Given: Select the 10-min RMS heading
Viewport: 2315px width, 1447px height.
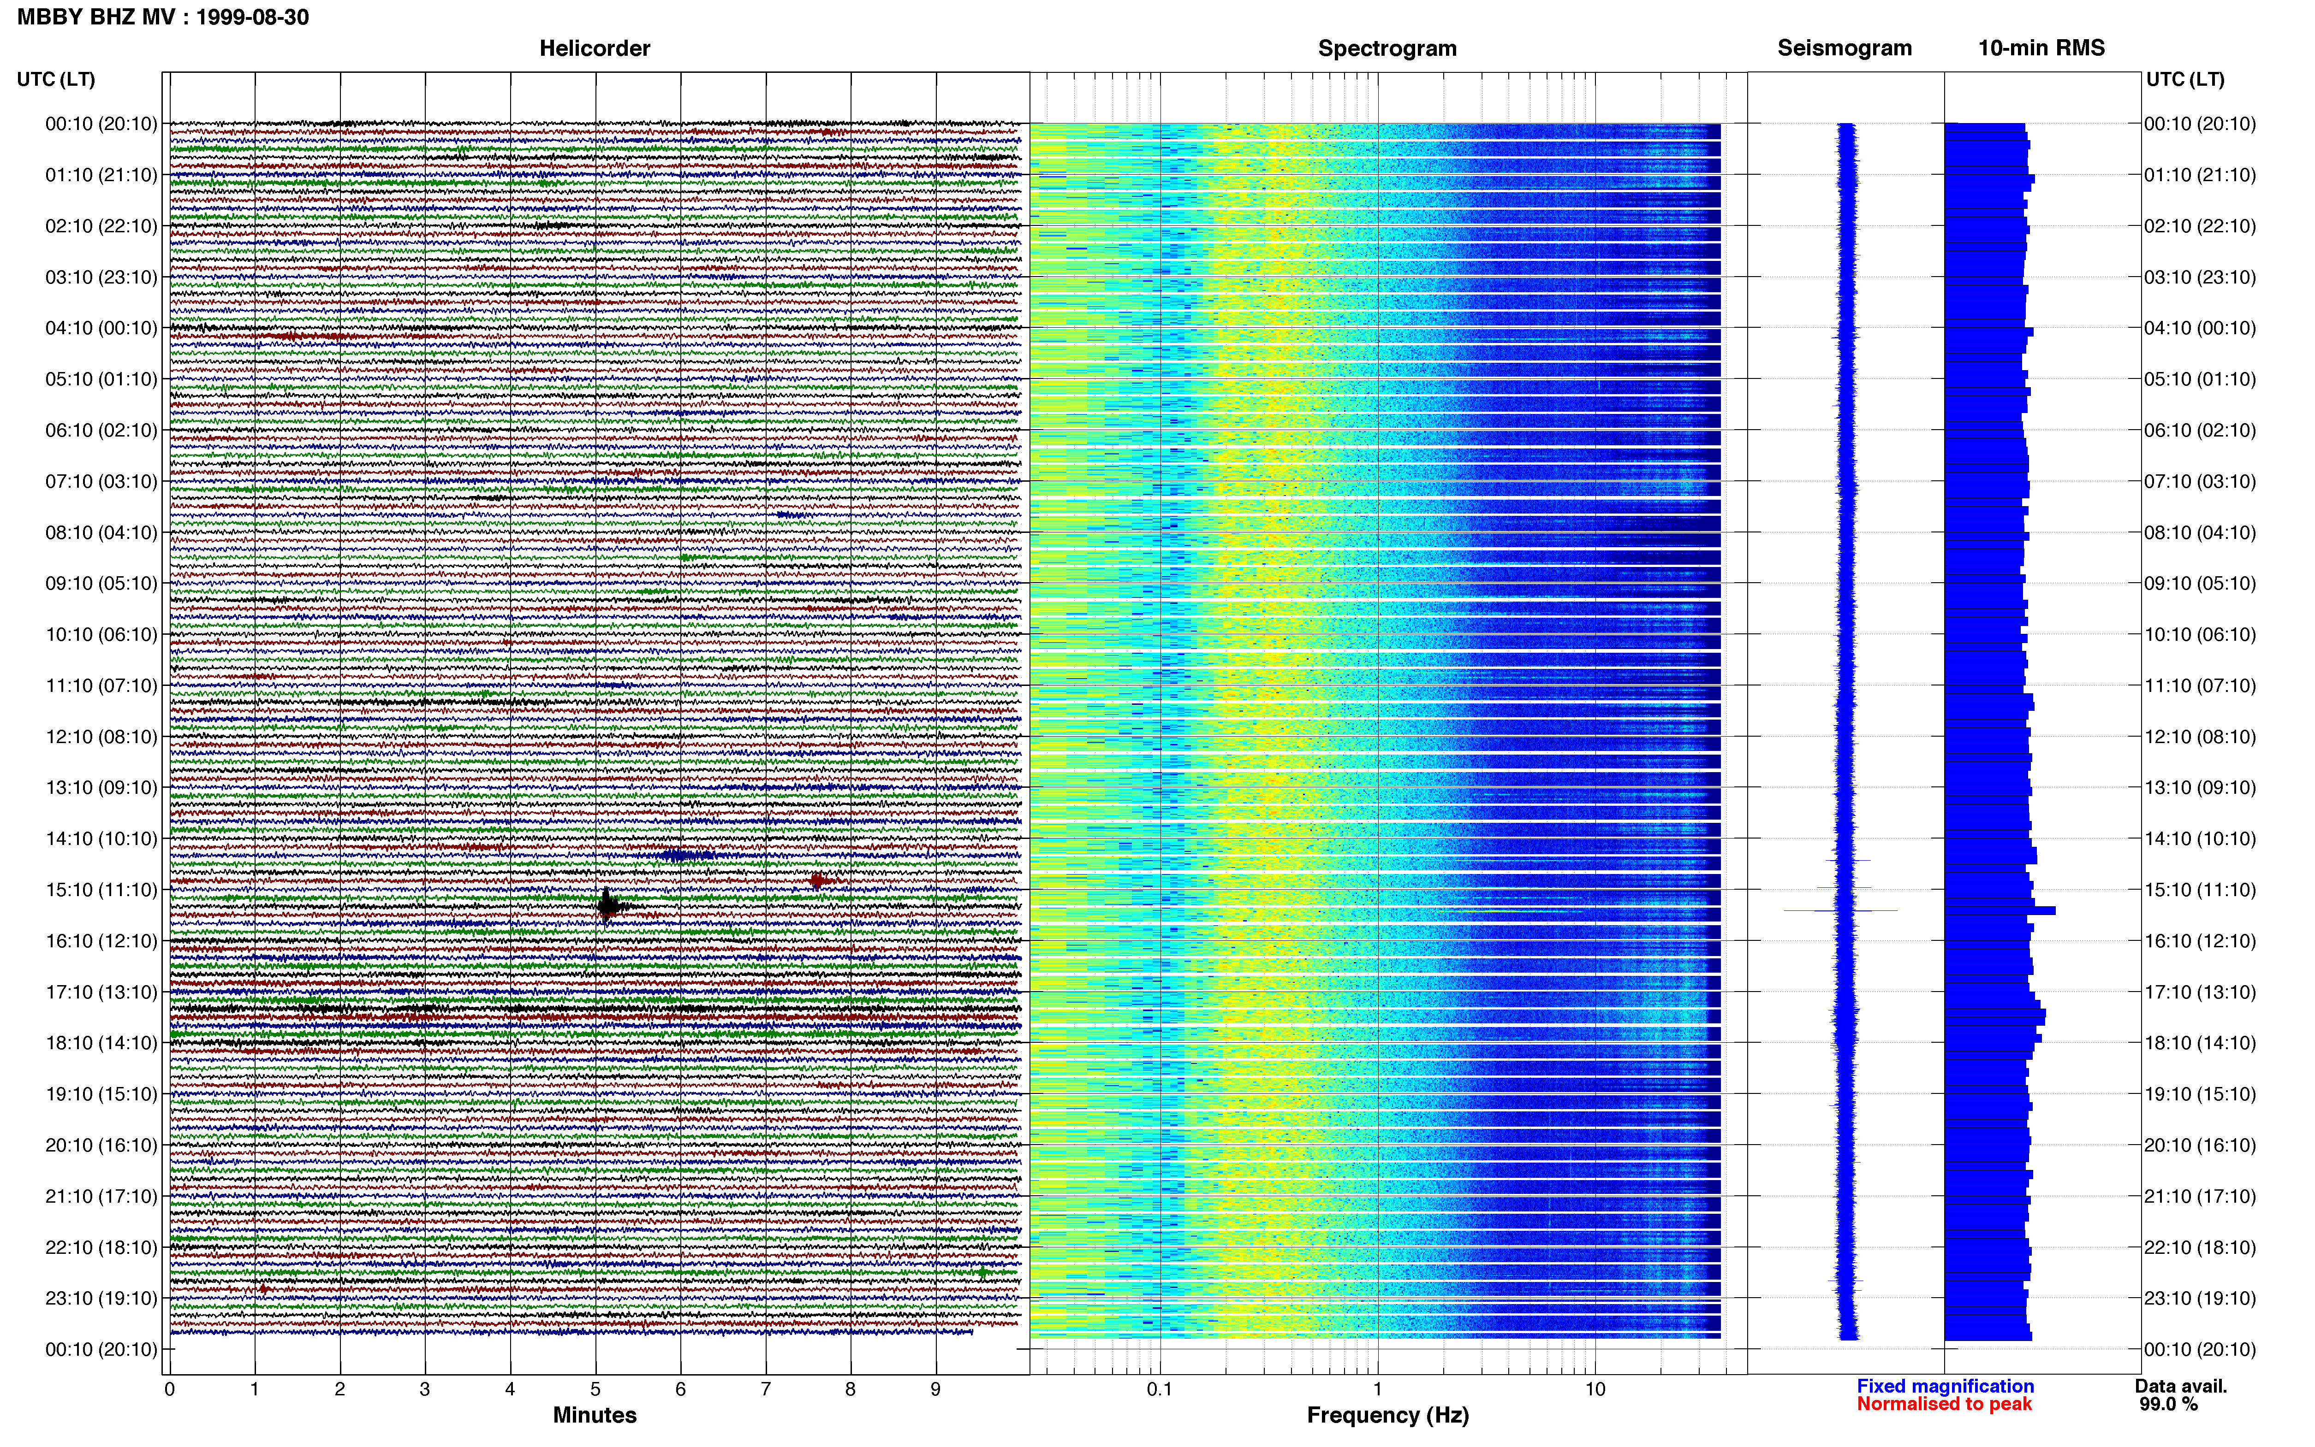Looking at the screenshot, I should [x=2041, y=48].
